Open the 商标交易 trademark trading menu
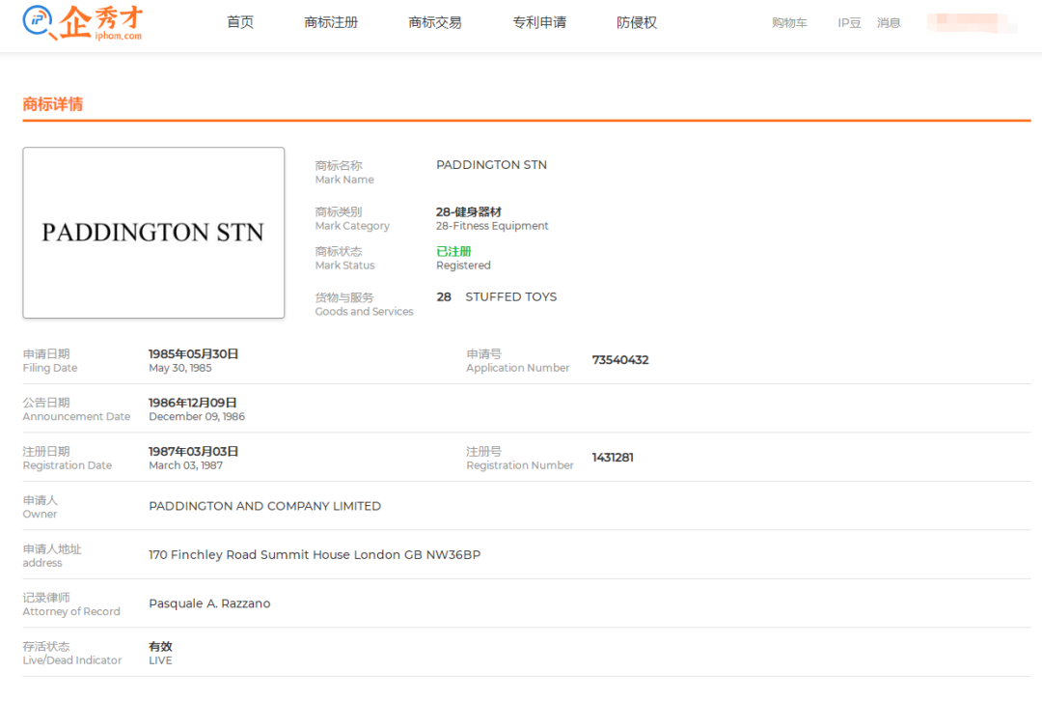Image resolution: width=1042 pixels, height=701 pixels. pos(434,22)
